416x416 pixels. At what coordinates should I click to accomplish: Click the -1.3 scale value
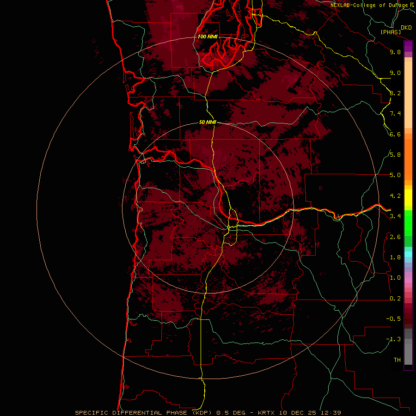tap(393, 339)
